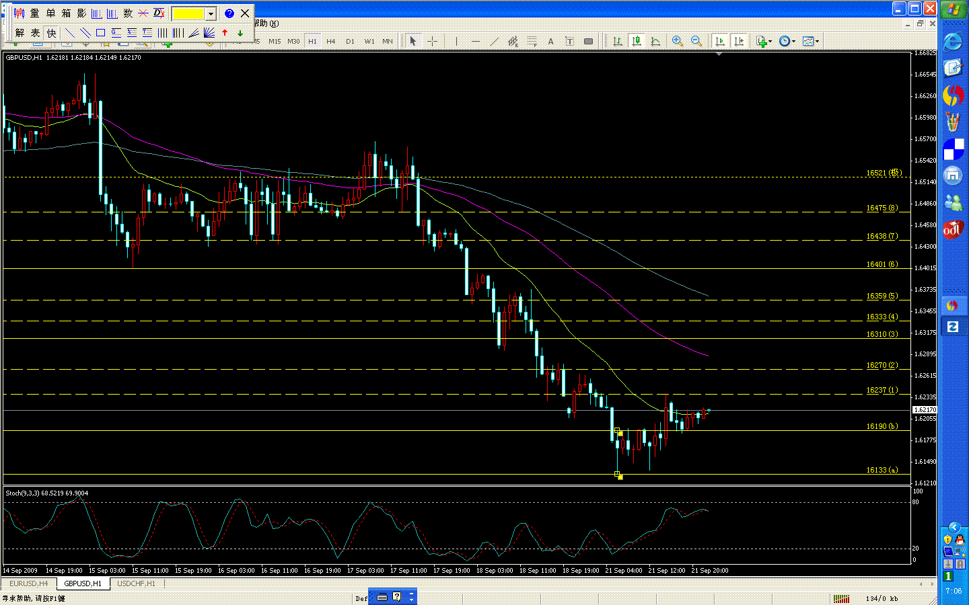Open the indicators list dropdown

[764, 41]
